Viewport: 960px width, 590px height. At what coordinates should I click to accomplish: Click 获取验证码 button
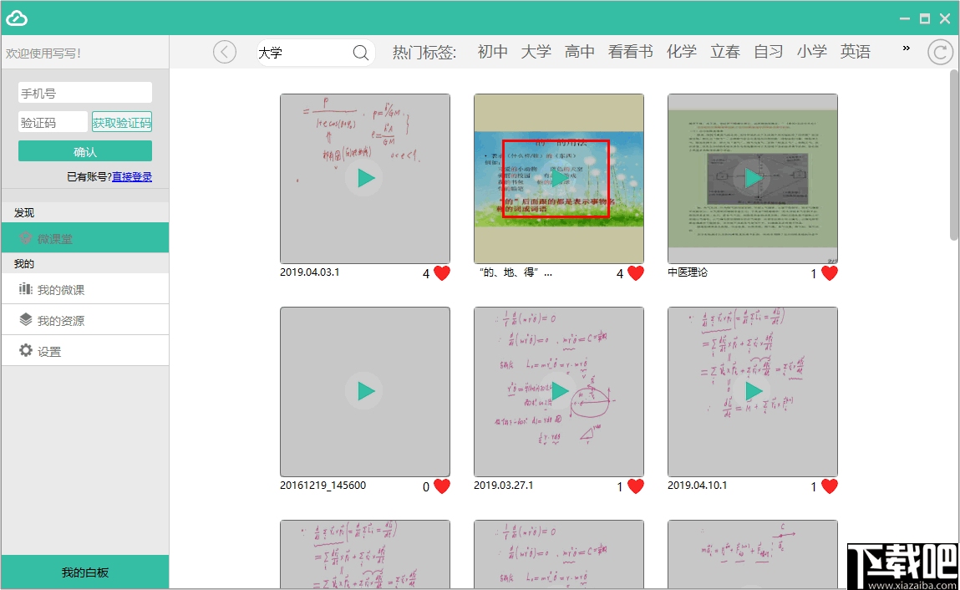[x=122, y=122]
